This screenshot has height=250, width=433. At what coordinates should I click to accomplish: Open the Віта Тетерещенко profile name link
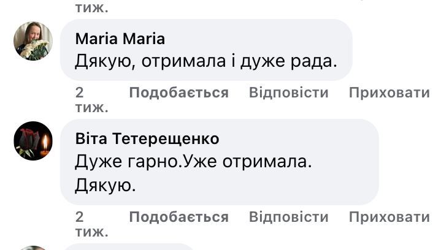pos(147,139)
